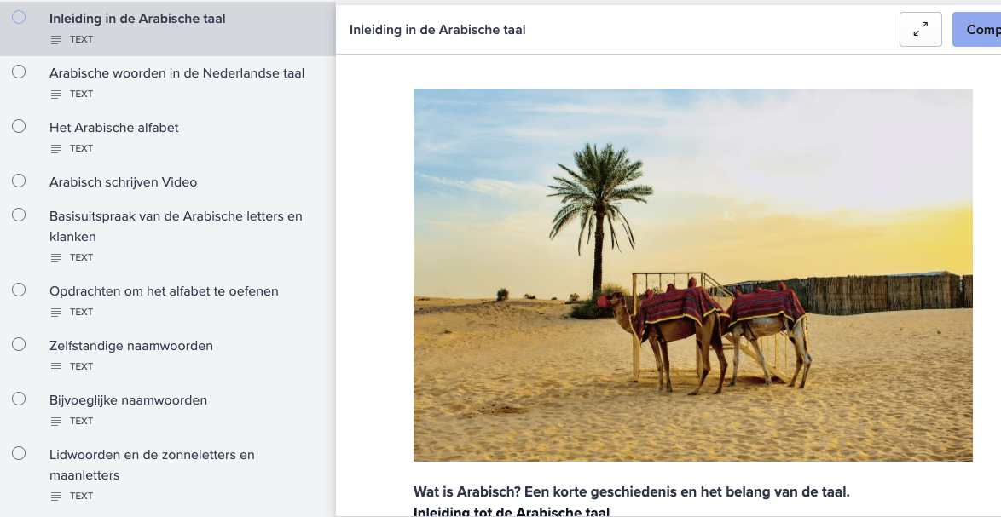The width and height of the screenshot is (1001, 517).
Task: Select Opdrachten om het alfabet te oefenen
Action: 164,291
